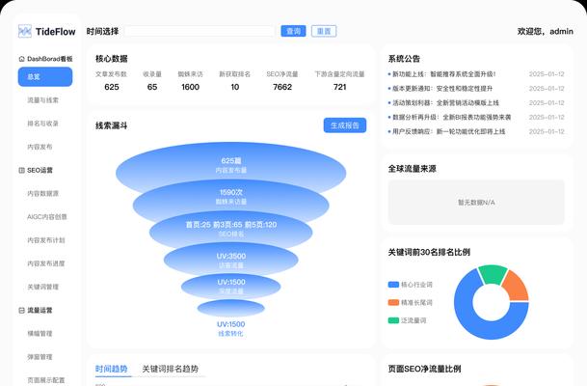Click the value 1600 in 核心数据
587x386 pixels.
(x=190, y=87)
